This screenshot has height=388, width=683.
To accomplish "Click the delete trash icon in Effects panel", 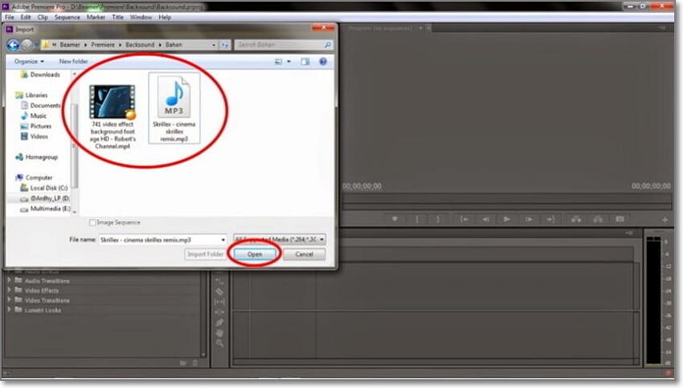I will point(195,363).
